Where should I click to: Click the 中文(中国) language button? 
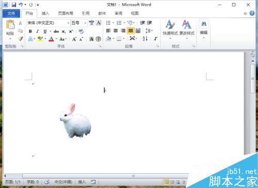(x=63, y=182)
